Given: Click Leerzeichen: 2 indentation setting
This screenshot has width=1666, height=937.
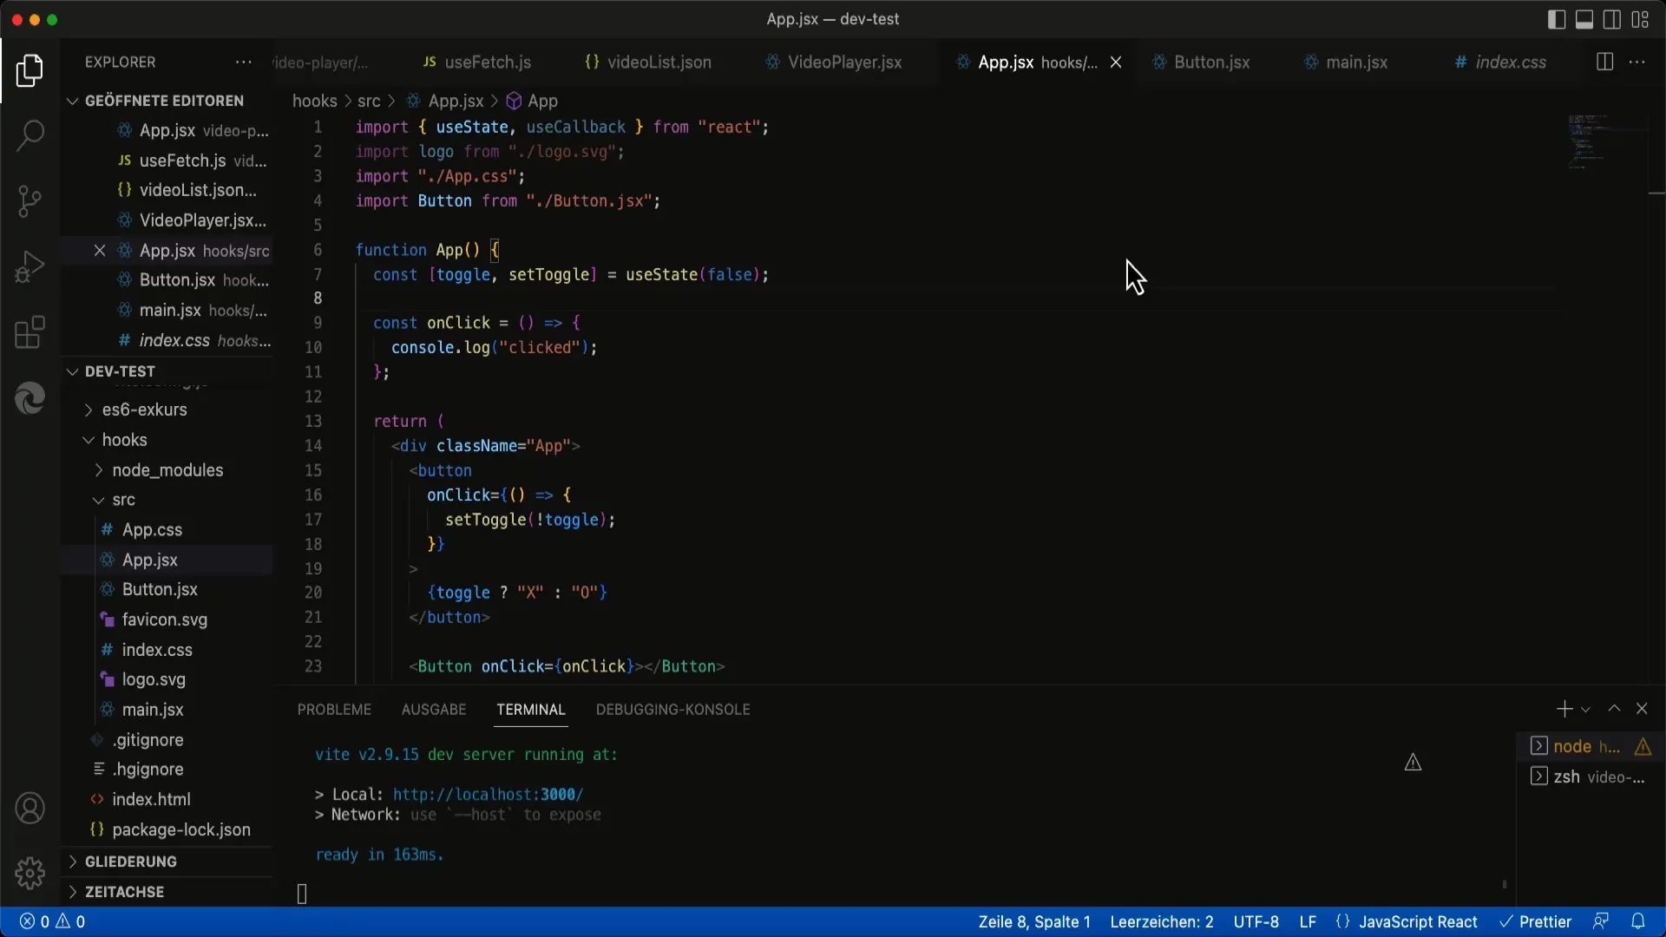Looking at the screenshot, I should click(x=1162, y=921).
